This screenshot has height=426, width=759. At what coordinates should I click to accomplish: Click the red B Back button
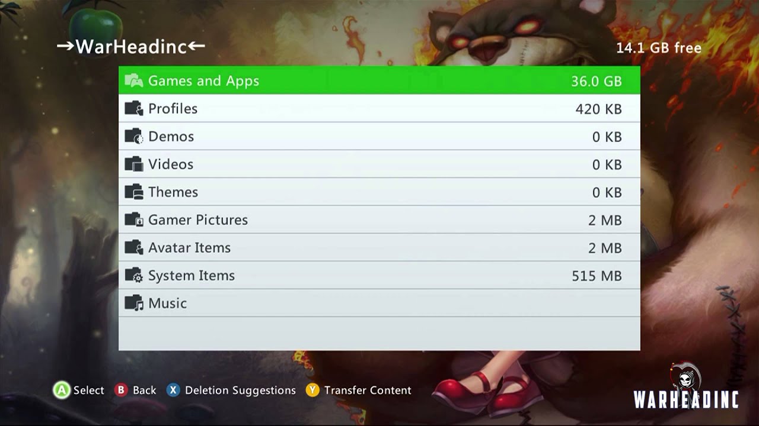[x=121, y=390]
